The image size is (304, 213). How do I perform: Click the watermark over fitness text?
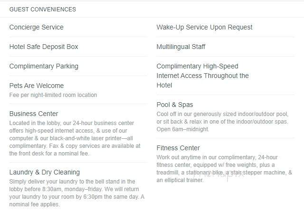pyautogui.click(x=218, y=174)
